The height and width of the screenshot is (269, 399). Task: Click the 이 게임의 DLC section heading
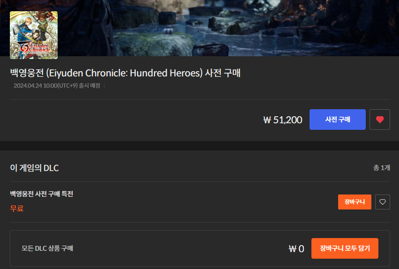tap(34, 168)
